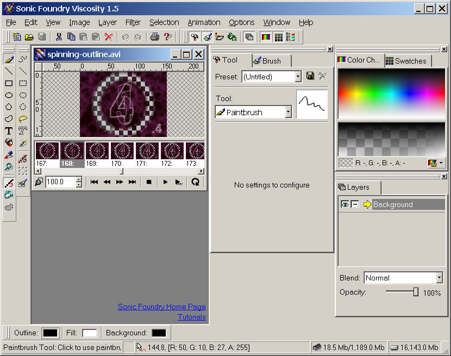Select the yellow lasso selection tool

23,118
